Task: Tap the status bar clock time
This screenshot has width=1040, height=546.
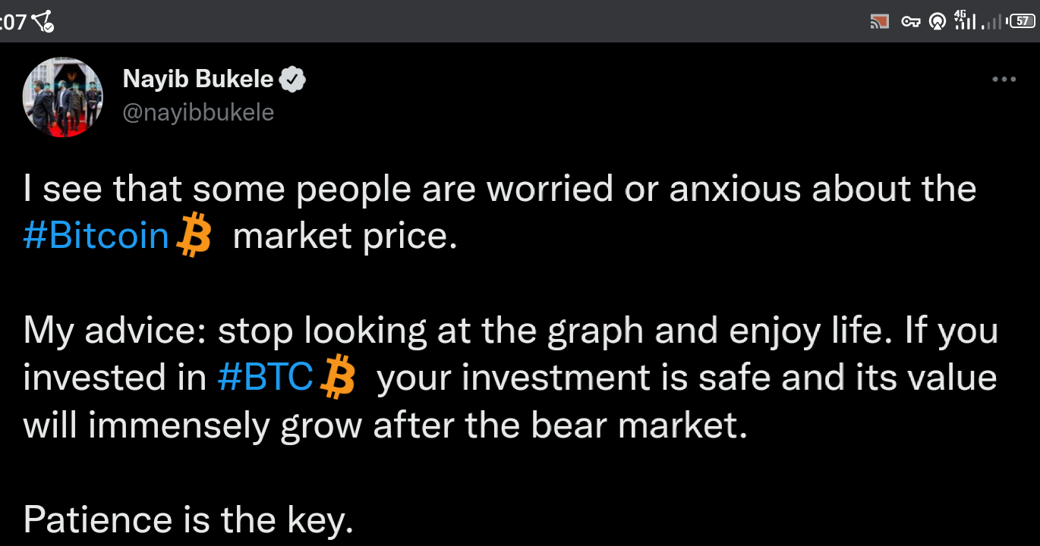Action: pos(13,22)
